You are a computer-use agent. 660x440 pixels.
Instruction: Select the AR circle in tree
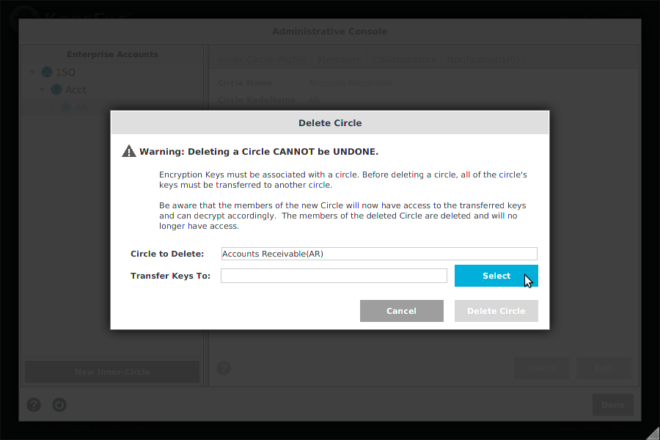tap(81, 108)
